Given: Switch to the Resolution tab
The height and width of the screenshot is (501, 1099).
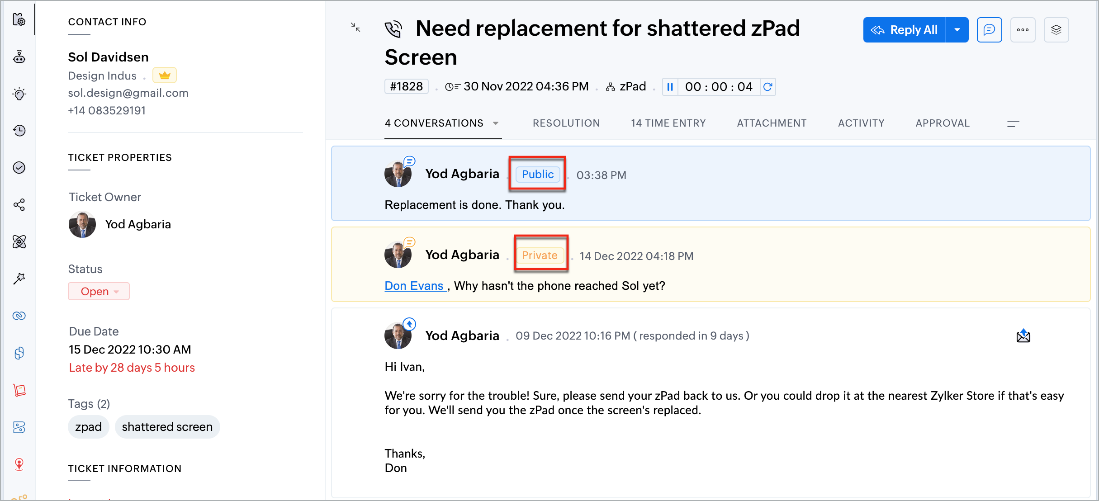Looking at the screenshot, I should [566, 123].
